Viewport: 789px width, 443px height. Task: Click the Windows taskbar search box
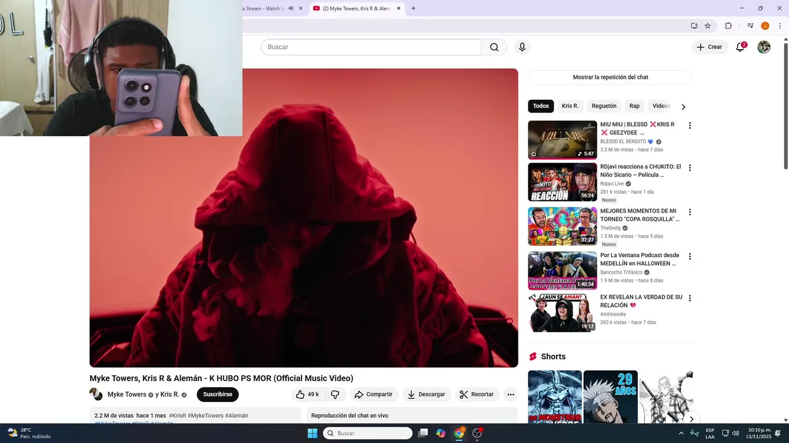367,433
